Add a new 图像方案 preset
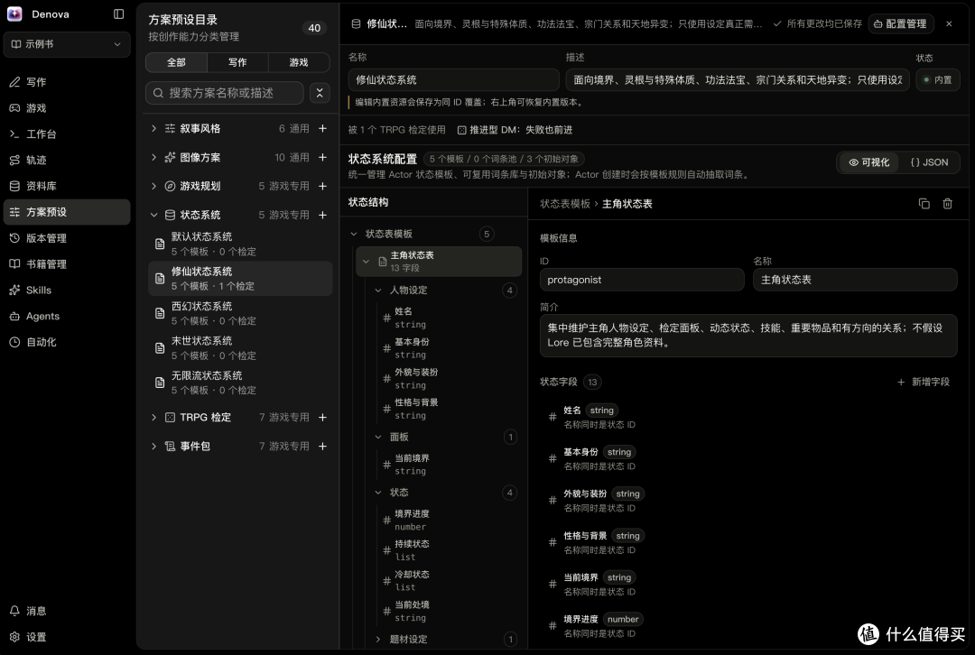This screenshot has width=975, height=655. 322,157
